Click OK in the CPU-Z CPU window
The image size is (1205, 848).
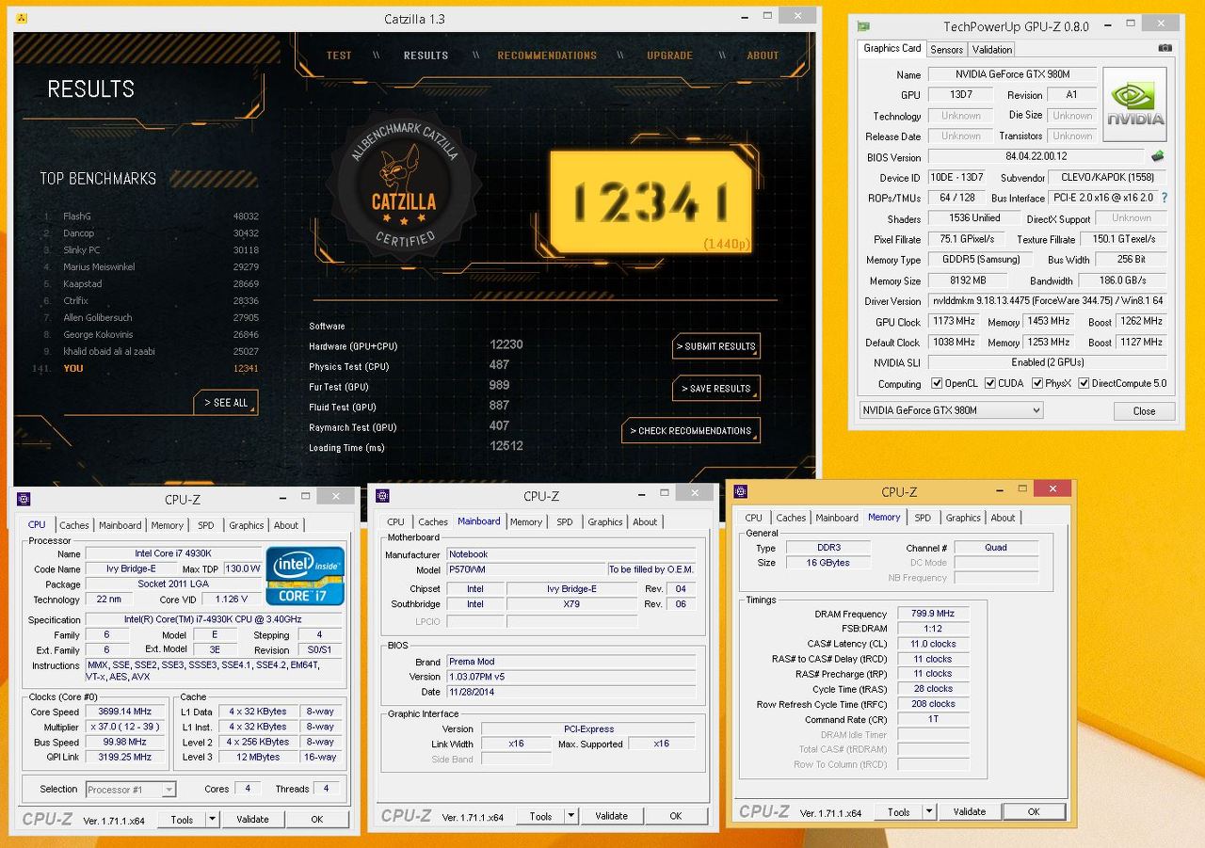coord(316,820)
